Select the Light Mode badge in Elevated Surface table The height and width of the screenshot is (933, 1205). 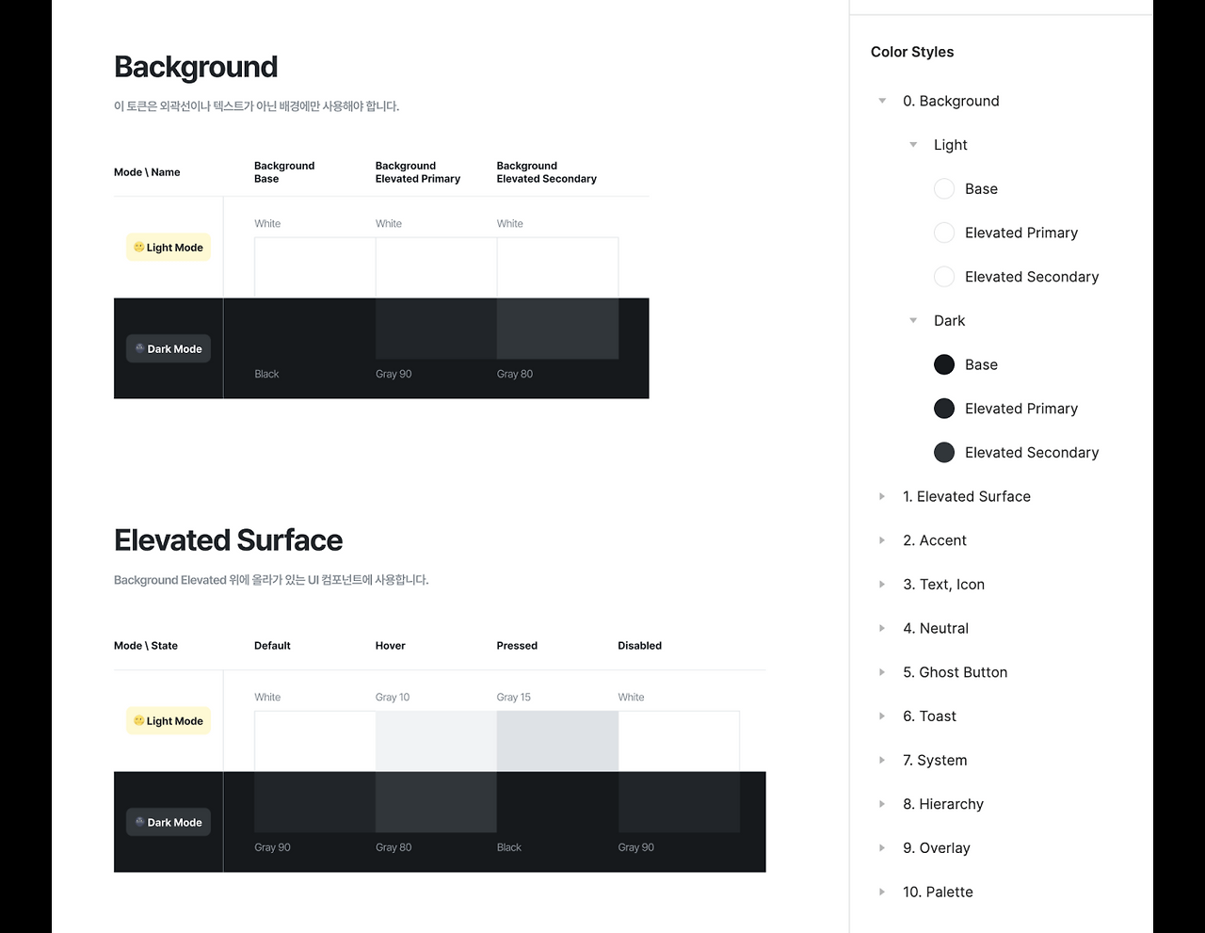coord(169,721)
